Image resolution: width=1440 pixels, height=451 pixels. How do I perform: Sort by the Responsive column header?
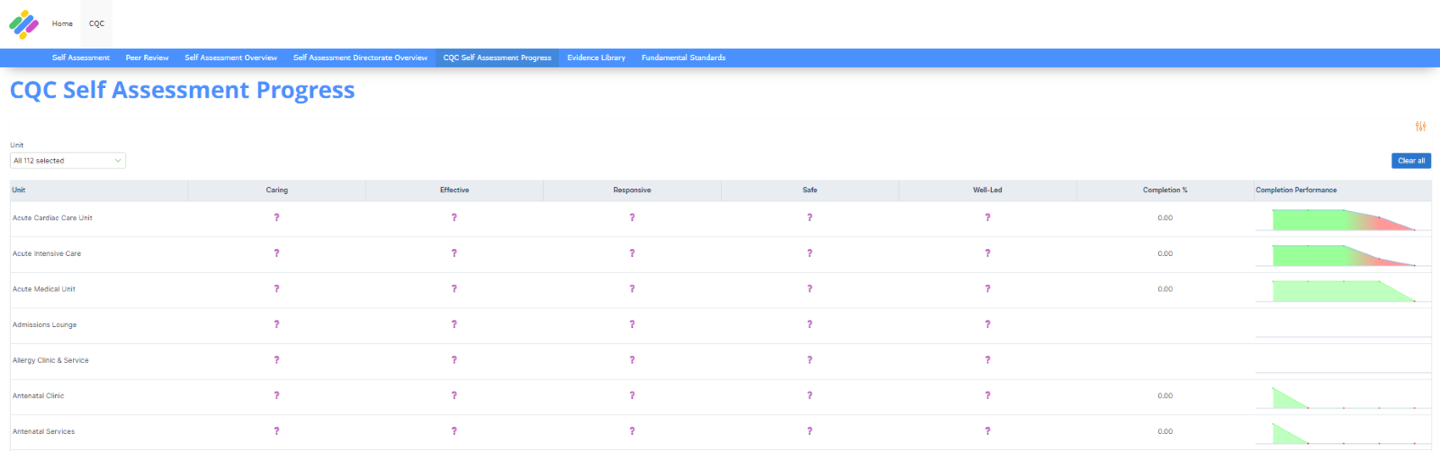point(632,190)
